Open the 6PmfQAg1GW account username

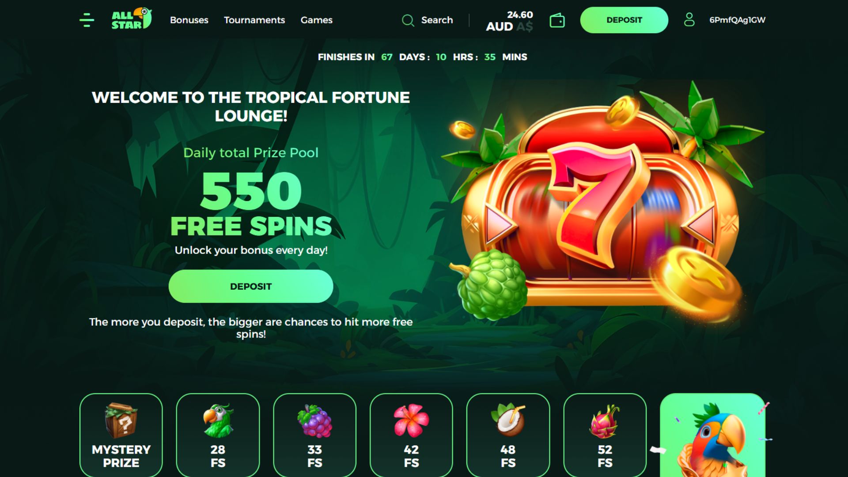(x=737, y=20)
